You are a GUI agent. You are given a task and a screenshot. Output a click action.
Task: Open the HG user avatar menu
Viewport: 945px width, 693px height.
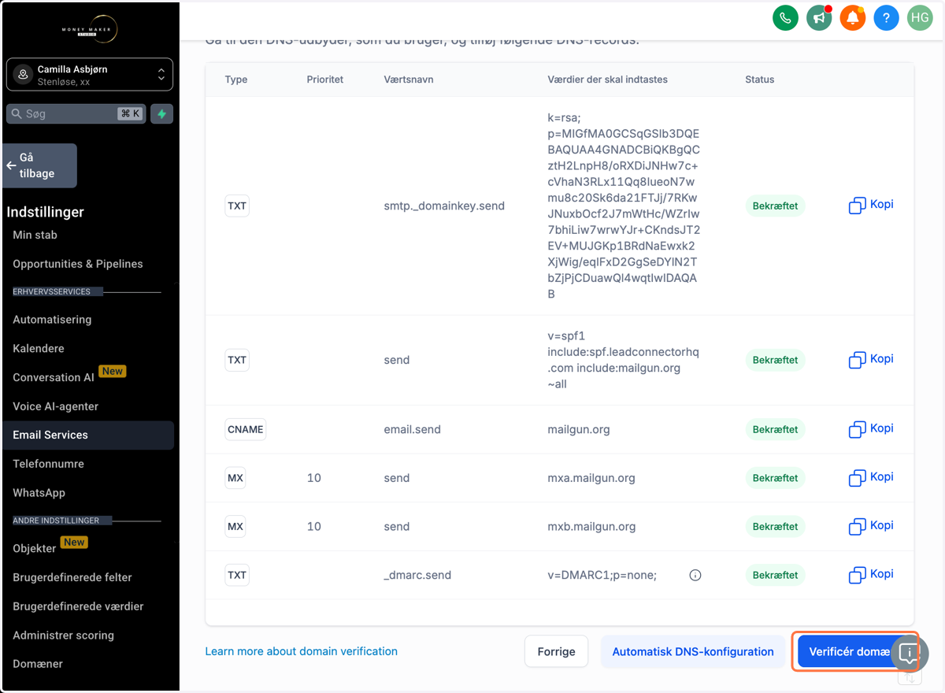pos(920,17)
